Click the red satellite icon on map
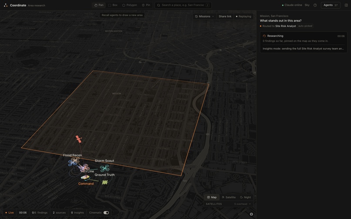351x219 pixels. 78,139
